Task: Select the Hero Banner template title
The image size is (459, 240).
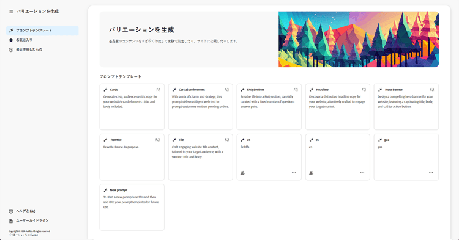Action: [394, 90]
